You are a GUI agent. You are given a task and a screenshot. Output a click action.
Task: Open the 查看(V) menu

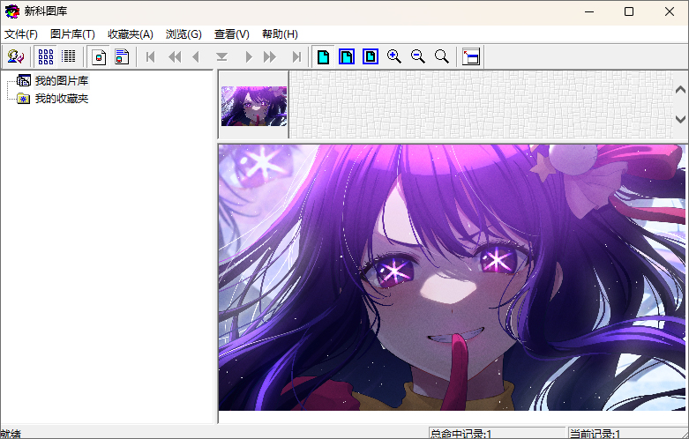[231, 34]
